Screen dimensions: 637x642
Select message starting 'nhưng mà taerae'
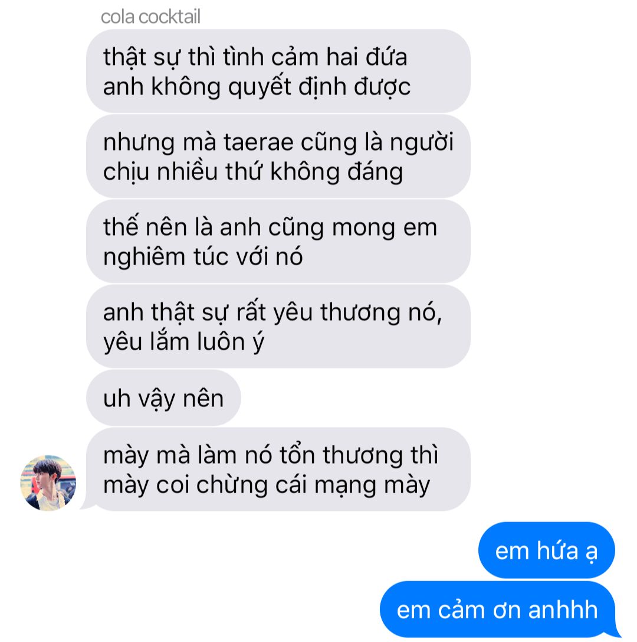click(x=278, y=156)
